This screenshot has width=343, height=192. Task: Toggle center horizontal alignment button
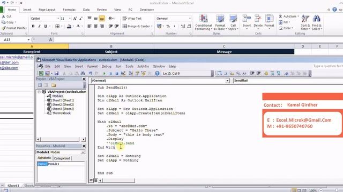95,26
